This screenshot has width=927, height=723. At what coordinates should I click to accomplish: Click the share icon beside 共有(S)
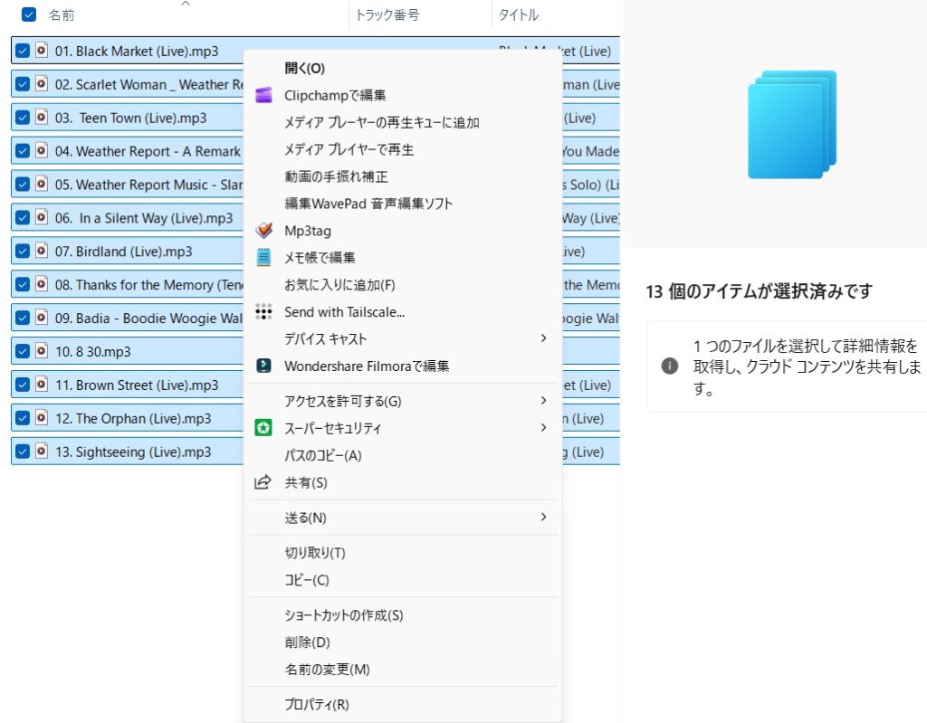[x=263, y=482]
